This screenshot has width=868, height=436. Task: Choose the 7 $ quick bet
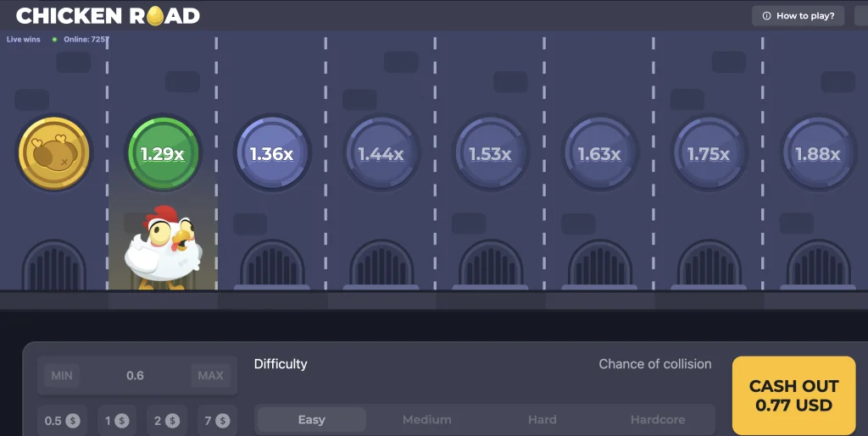point(217,421)
